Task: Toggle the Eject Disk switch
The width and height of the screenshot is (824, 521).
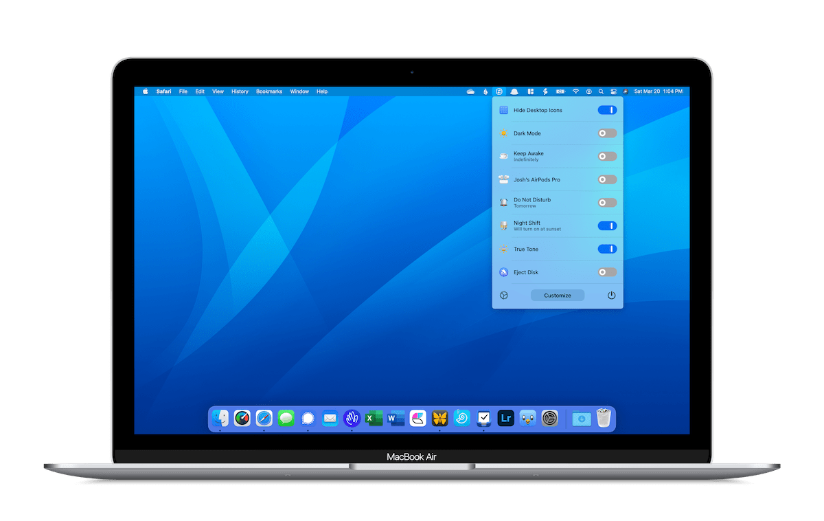Action: pos(607,272)
